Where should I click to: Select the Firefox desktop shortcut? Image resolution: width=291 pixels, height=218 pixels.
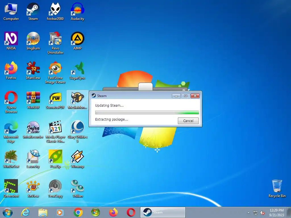pyautogui.click(x=11, y=70)
